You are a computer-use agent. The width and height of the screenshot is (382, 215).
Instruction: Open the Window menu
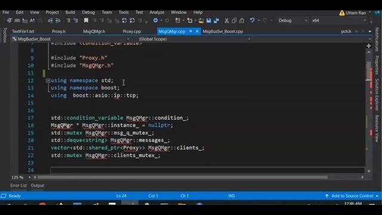tap(178, 13)
